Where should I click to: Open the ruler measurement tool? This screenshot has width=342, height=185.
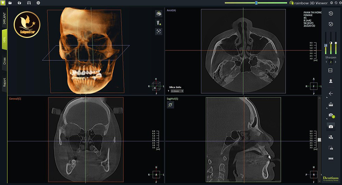tap(331, 104)
